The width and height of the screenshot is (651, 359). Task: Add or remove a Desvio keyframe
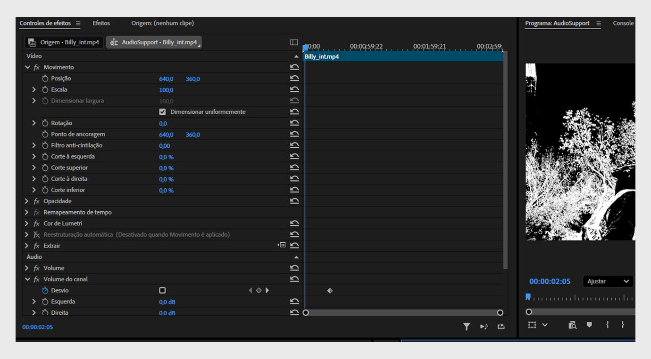coord(259,290)
